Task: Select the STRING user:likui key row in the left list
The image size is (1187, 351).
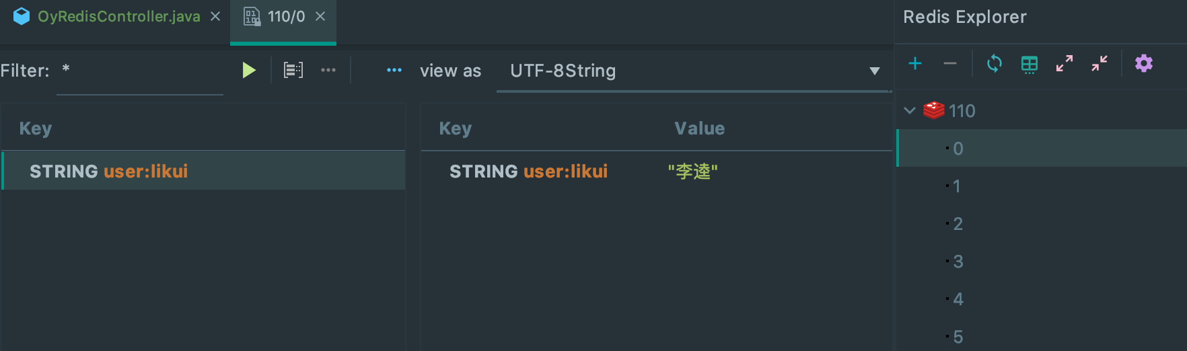Action: tap(203, 171)
